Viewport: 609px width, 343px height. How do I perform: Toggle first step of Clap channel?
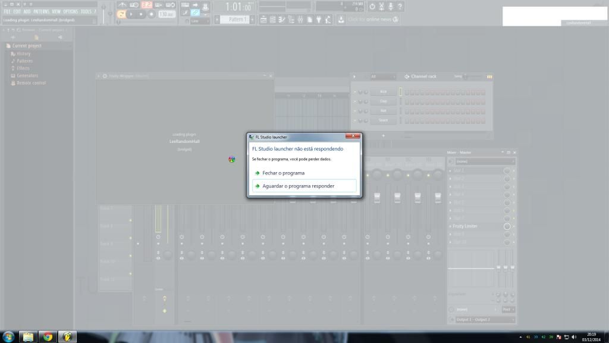tap(408, 102)
